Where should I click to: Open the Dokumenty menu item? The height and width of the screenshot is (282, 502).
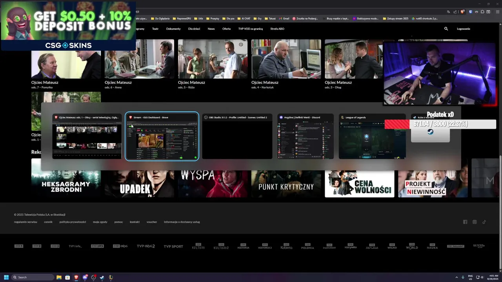pos(173,29)
